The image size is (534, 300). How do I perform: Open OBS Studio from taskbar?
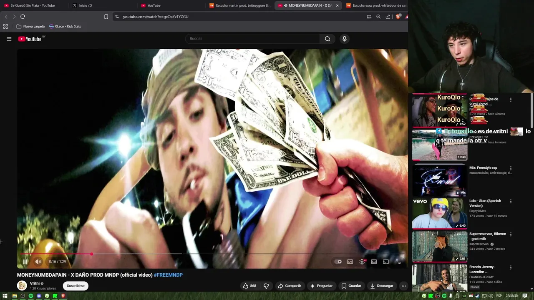[x=23, y=296]
